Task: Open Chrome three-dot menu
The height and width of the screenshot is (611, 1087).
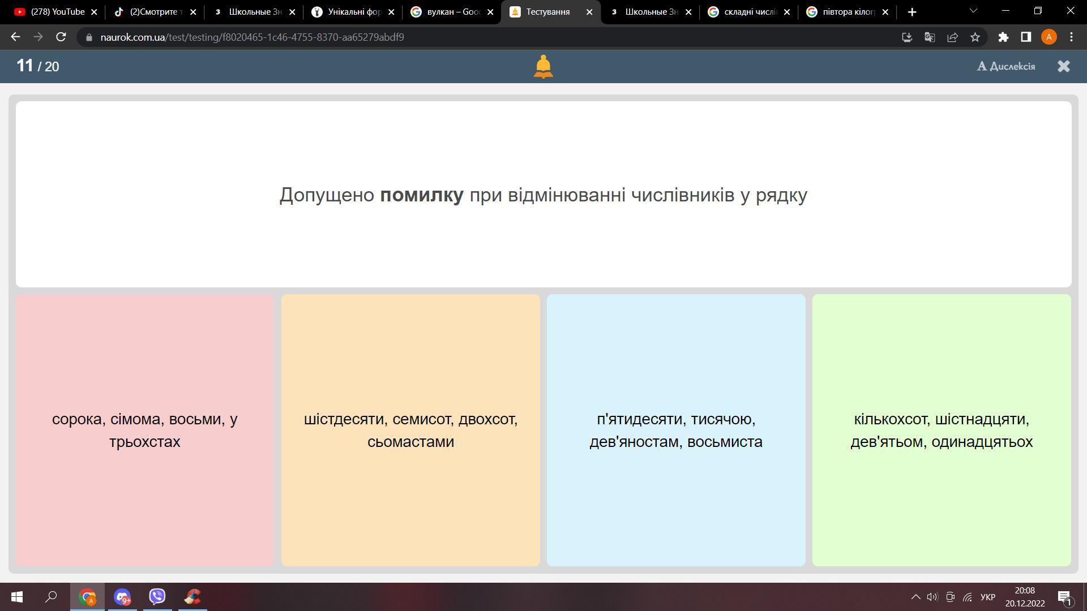Action: pyautogui.click(x=1071, y=37)
